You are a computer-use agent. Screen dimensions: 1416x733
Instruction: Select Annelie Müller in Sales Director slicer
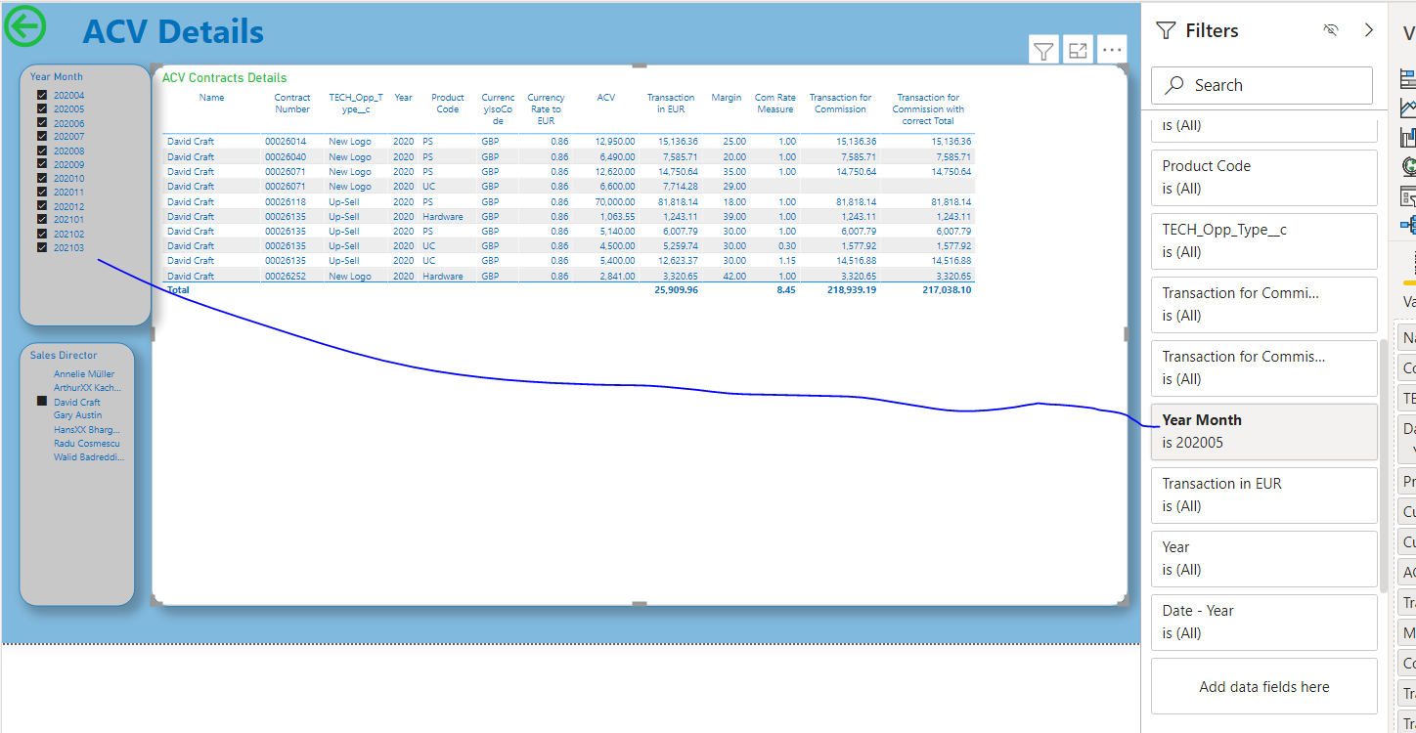click(x=84, y=374)
